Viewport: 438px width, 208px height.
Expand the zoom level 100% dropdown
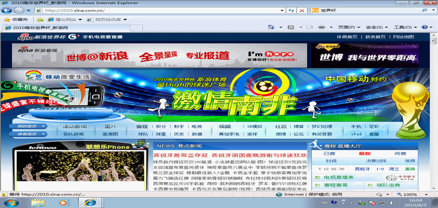click(x=421, y=194)
